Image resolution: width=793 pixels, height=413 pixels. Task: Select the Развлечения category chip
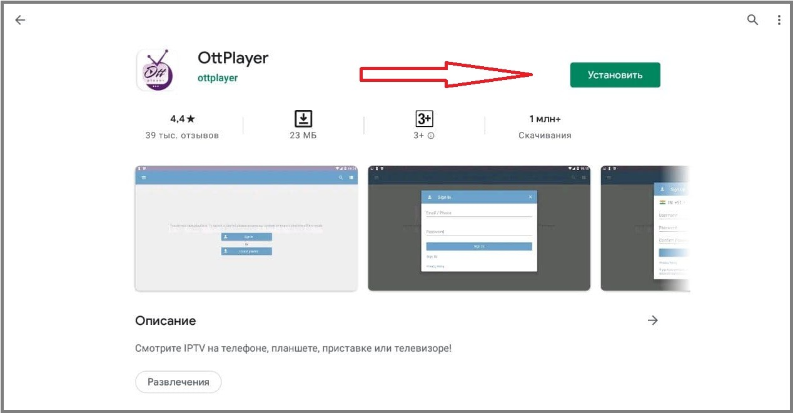pos(178,382)
